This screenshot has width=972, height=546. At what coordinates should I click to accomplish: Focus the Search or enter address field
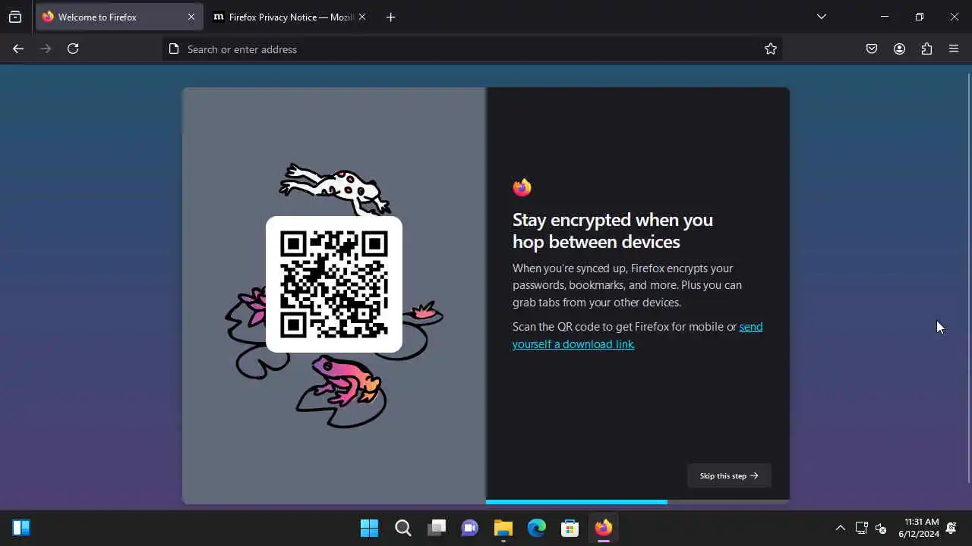pos(471,49)
